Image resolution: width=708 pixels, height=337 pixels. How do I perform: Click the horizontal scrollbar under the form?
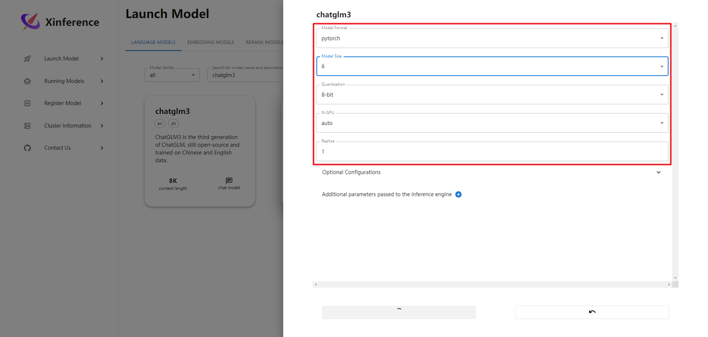492,284
